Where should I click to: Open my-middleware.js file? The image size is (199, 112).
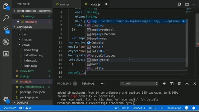pyautogui.click(x=32, y=87)
